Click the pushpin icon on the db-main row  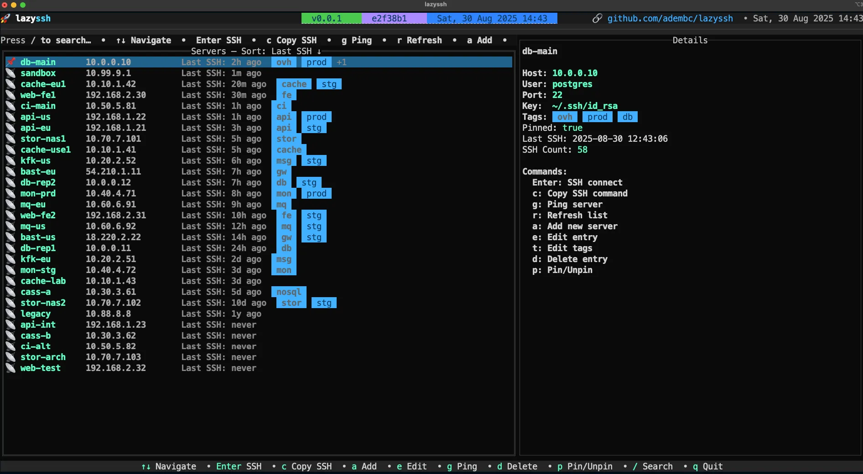click(11, 62)
